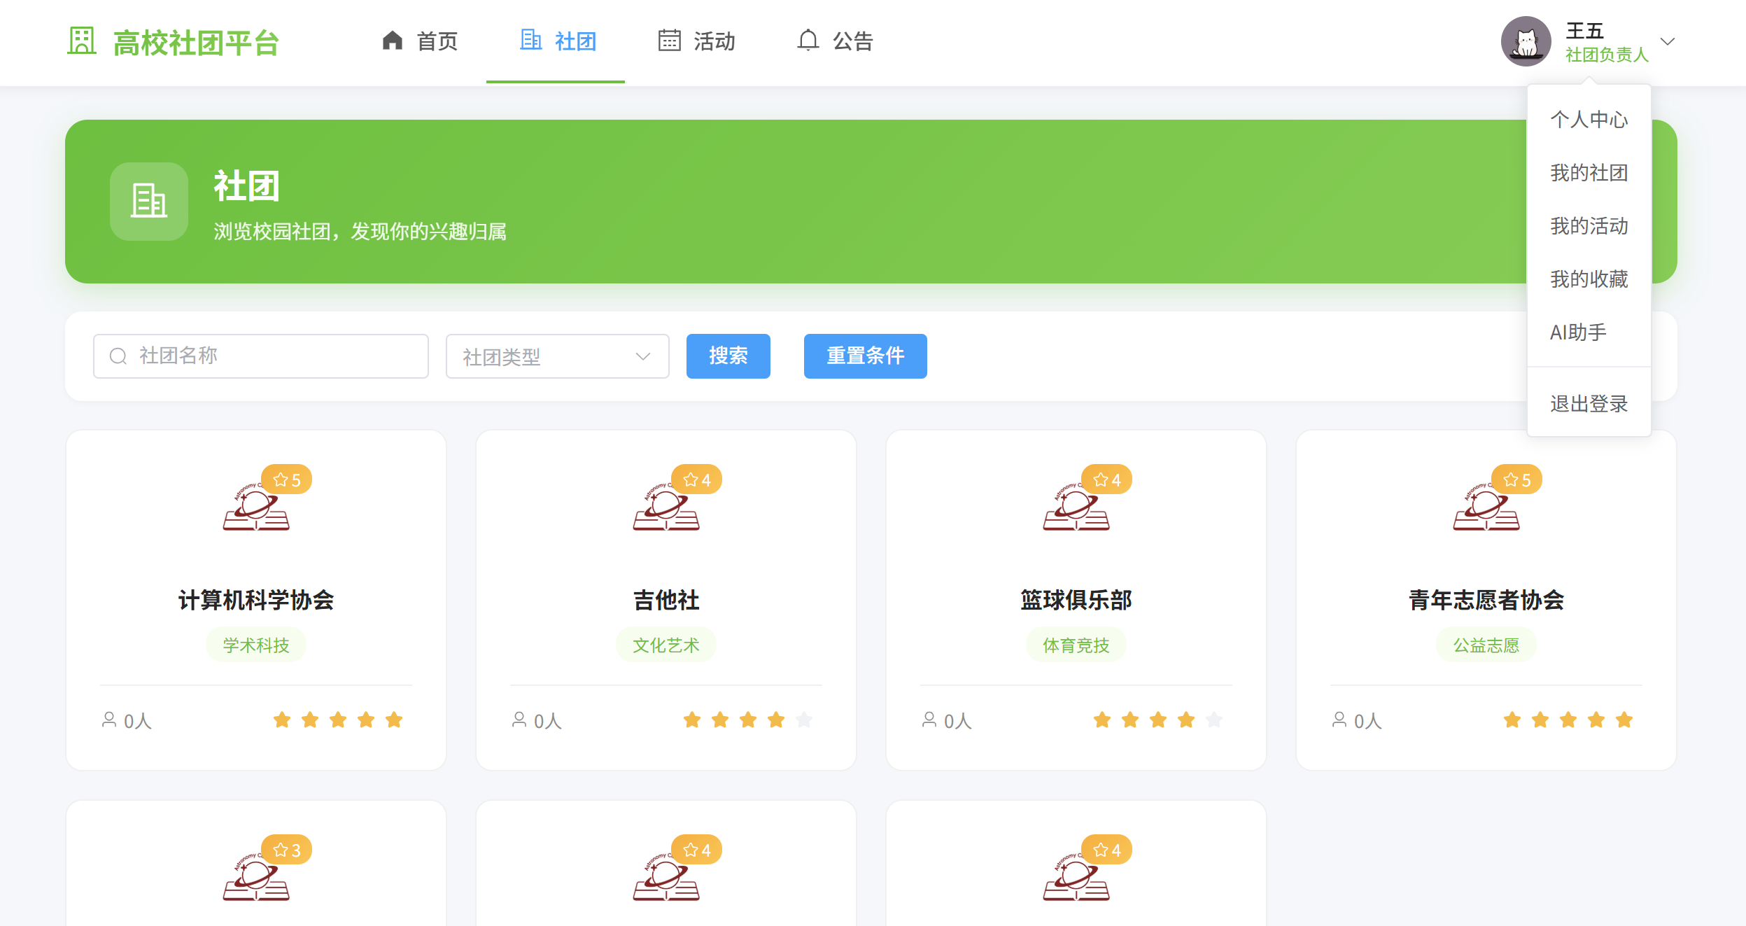Click the member icon on 吉他社 card

(x=519, y=720)
